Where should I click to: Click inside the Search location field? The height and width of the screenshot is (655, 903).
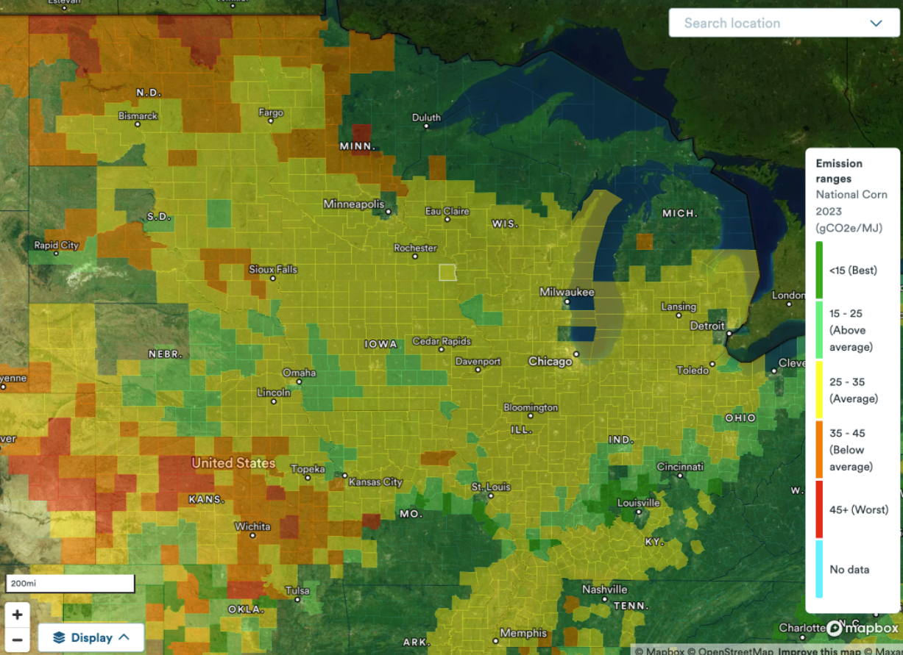pos(765,23)
